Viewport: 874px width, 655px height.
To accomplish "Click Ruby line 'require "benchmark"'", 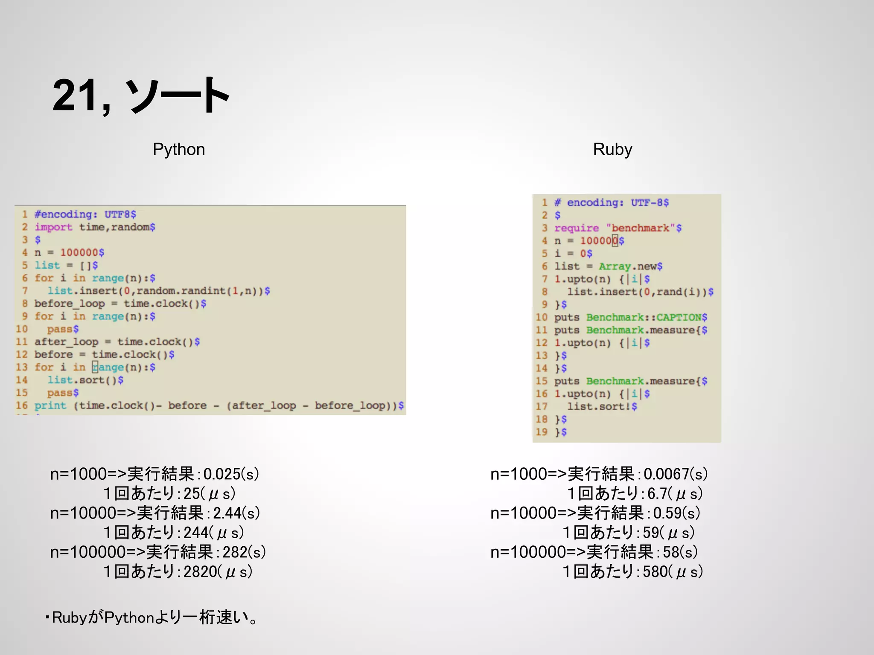I will pyautogui.click(x=618, y=228).
